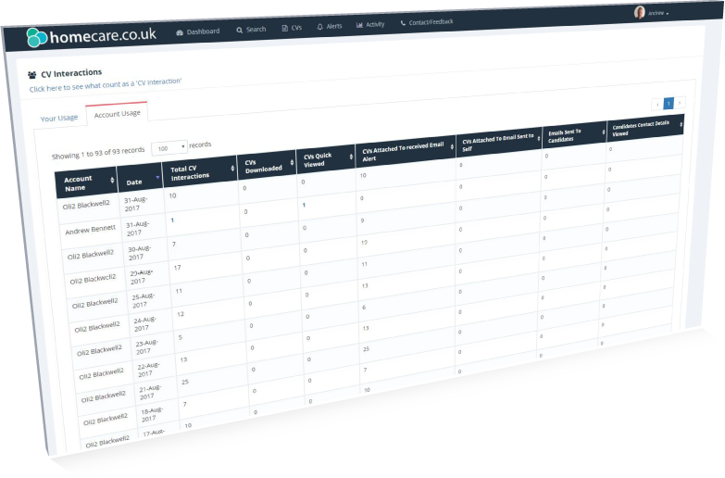Click the CVs Quick Viewed value 1 link
Screen dimensions: 725x478
tap(304, 205)
